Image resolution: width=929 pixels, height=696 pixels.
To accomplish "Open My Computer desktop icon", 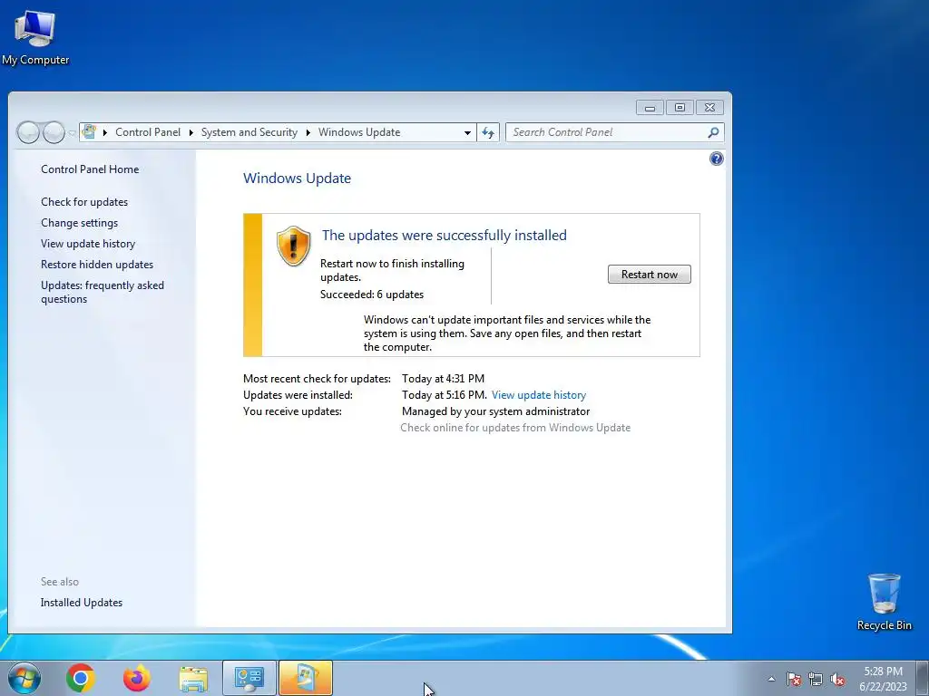I will coord(35,38).
